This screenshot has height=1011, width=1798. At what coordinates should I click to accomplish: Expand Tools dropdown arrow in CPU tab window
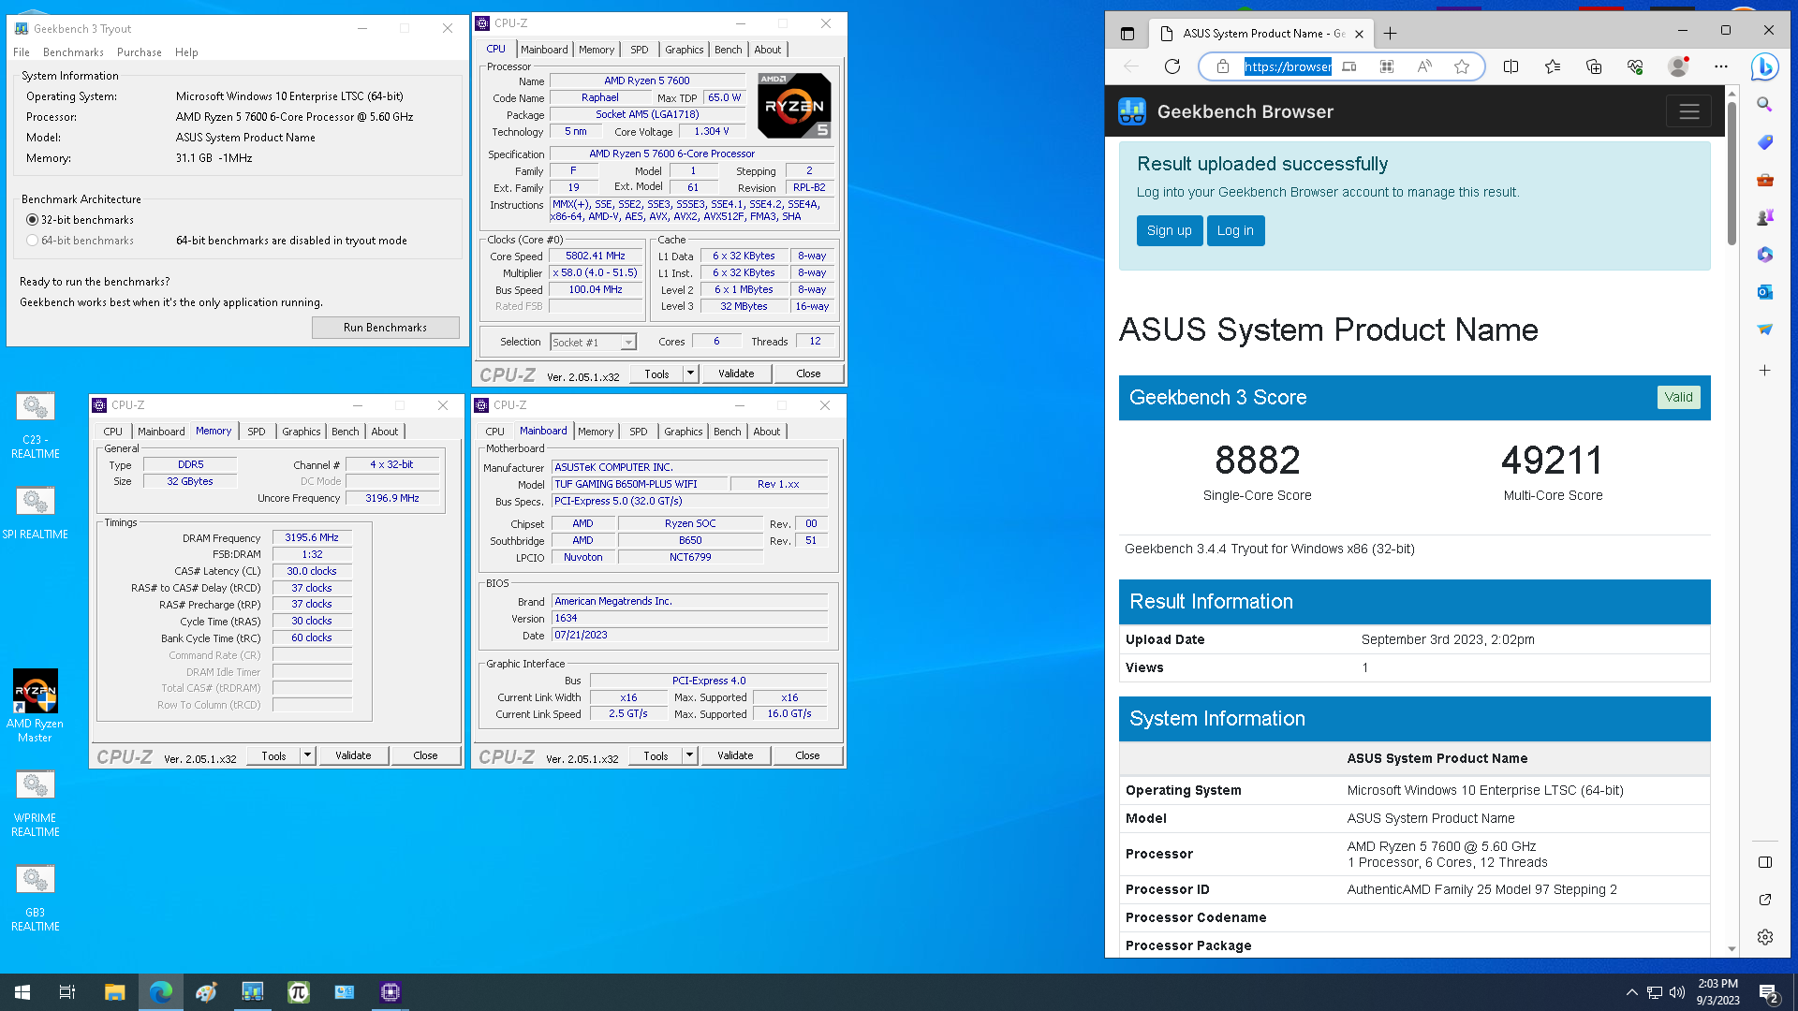(690, 374)
